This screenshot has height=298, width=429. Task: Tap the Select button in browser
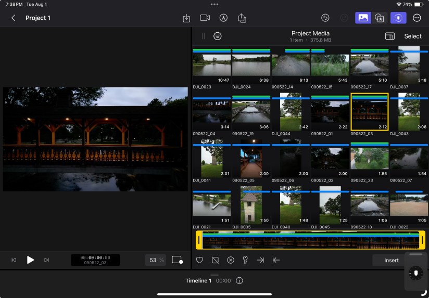point(413,36)
